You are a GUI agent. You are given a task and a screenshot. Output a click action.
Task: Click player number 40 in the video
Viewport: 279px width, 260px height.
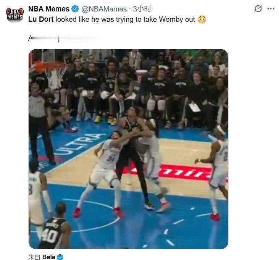49,236
